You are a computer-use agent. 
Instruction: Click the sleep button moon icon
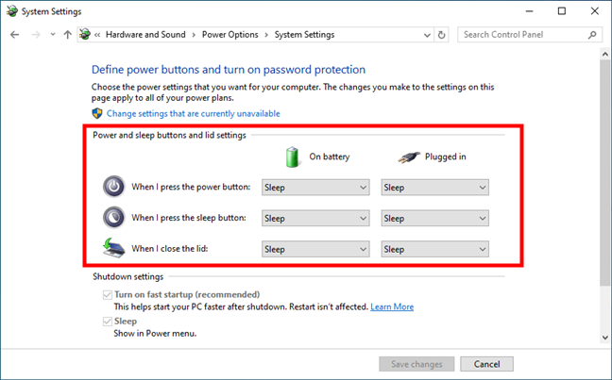114,218
